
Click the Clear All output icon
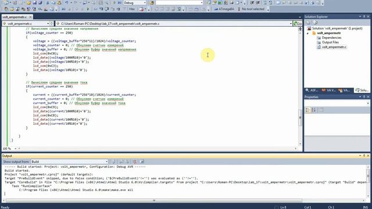point(134,161)
